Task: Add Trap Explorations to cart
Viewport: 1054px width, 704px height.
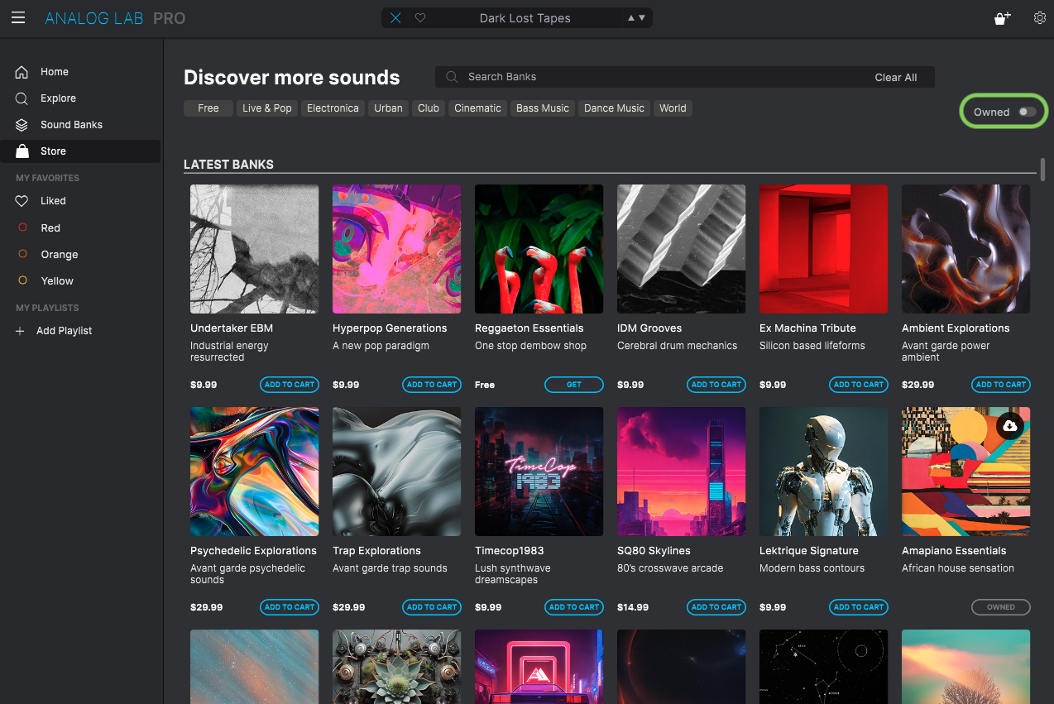Action: 432,607
